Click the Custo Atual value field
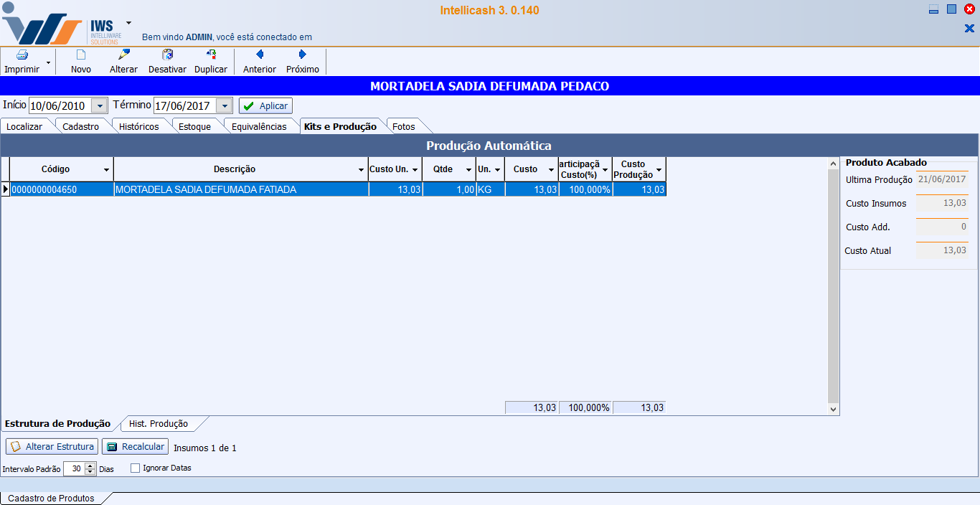Image resolution: width=980 pixels, height=505 pixels. coord(942,250)
